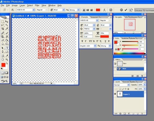This screenshot has width=154, height=121.
Task: Select the Crop tool
Action: pyautogui.click(x=3, y=29)
